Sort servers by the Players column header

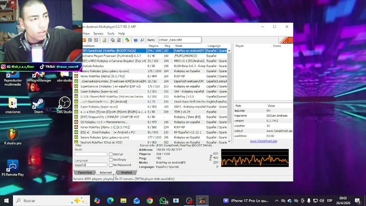(155, 46)
